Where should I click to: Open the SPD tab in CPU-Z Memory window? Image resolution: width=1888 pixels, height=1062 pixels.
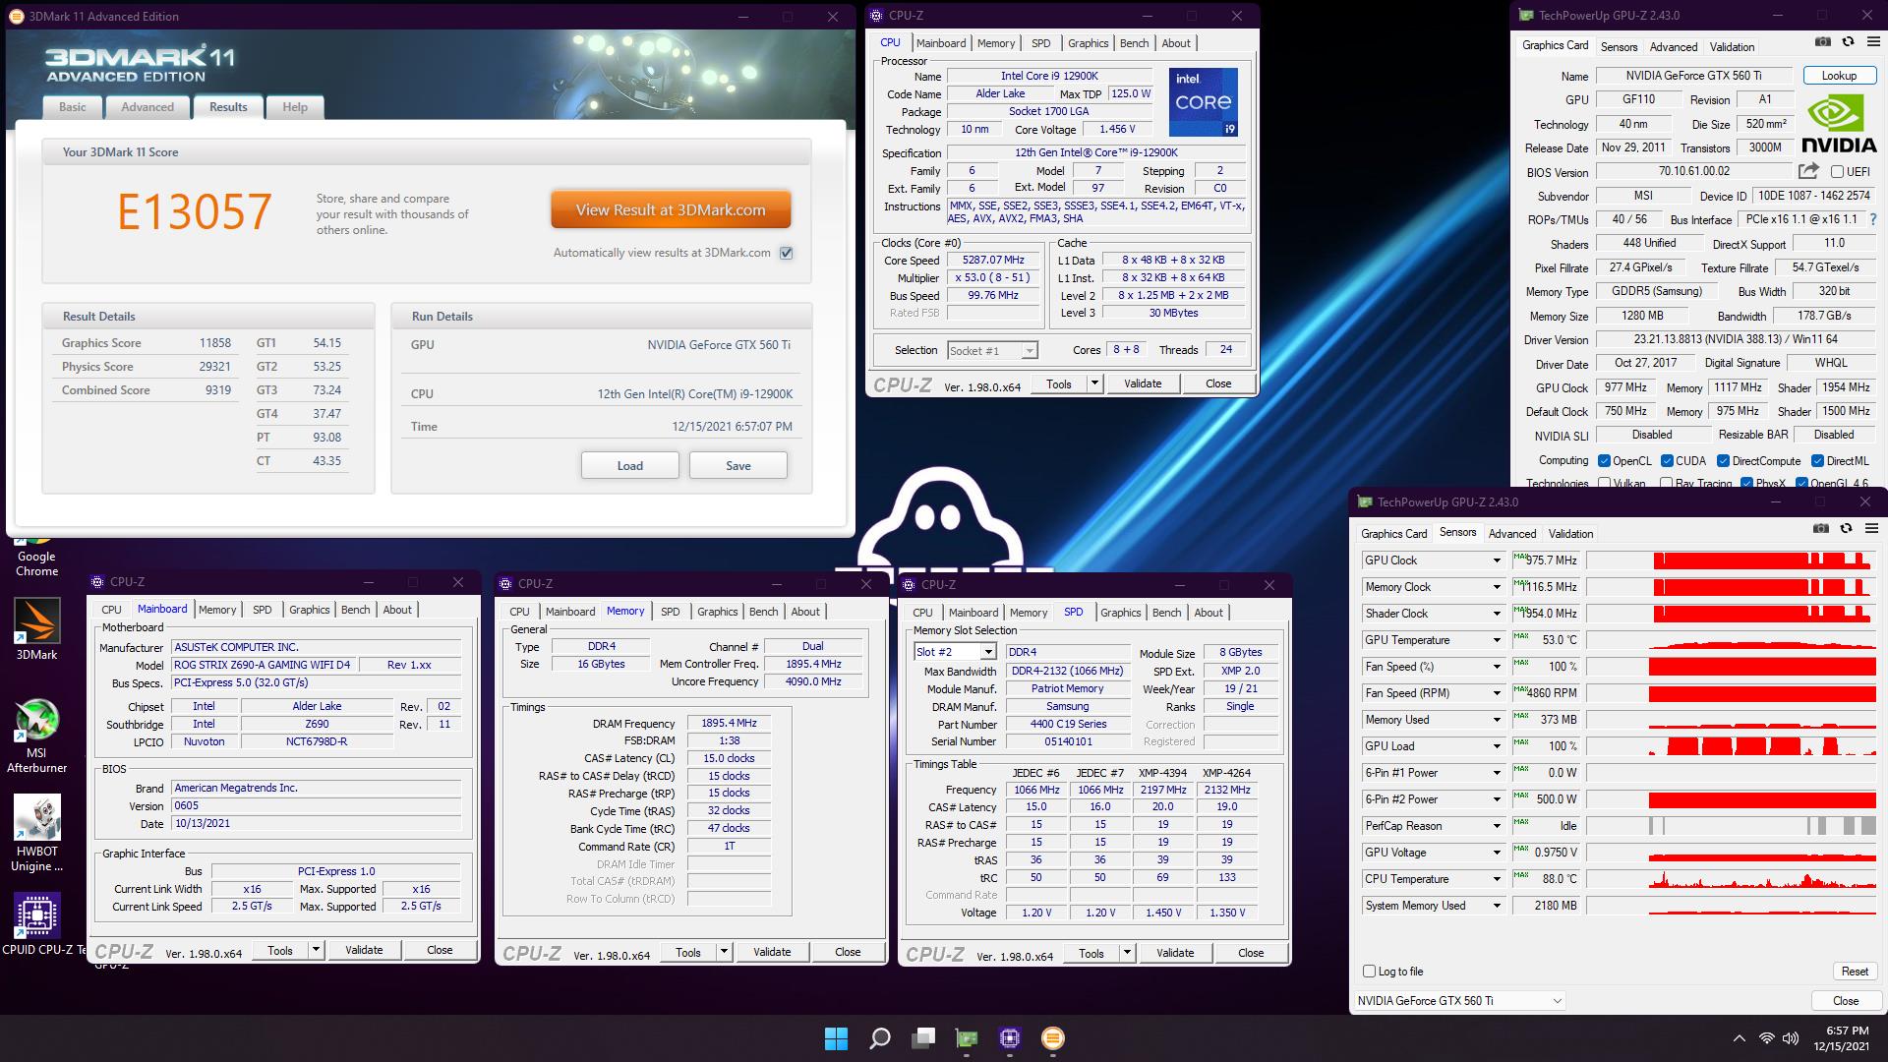670,612
